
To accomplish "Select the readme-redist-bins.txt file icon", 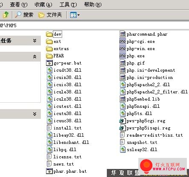I will [122, 135].
